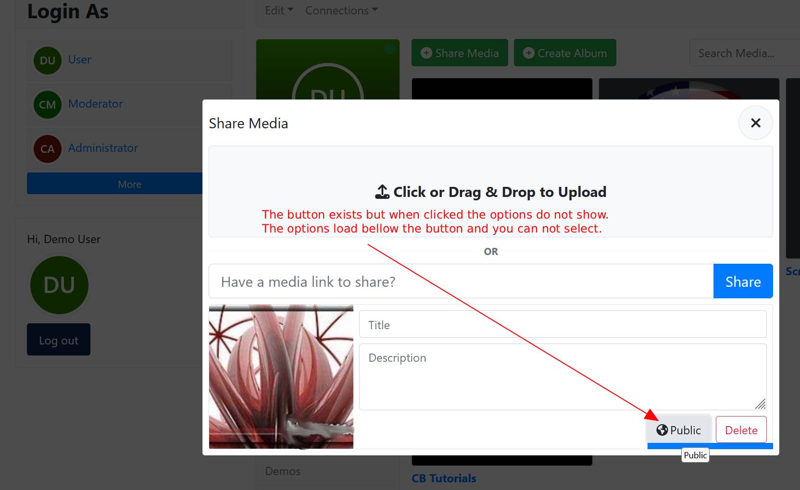Click the large Demo User avatar
Screen dimensions: 800x490
[x=59, y=285]
